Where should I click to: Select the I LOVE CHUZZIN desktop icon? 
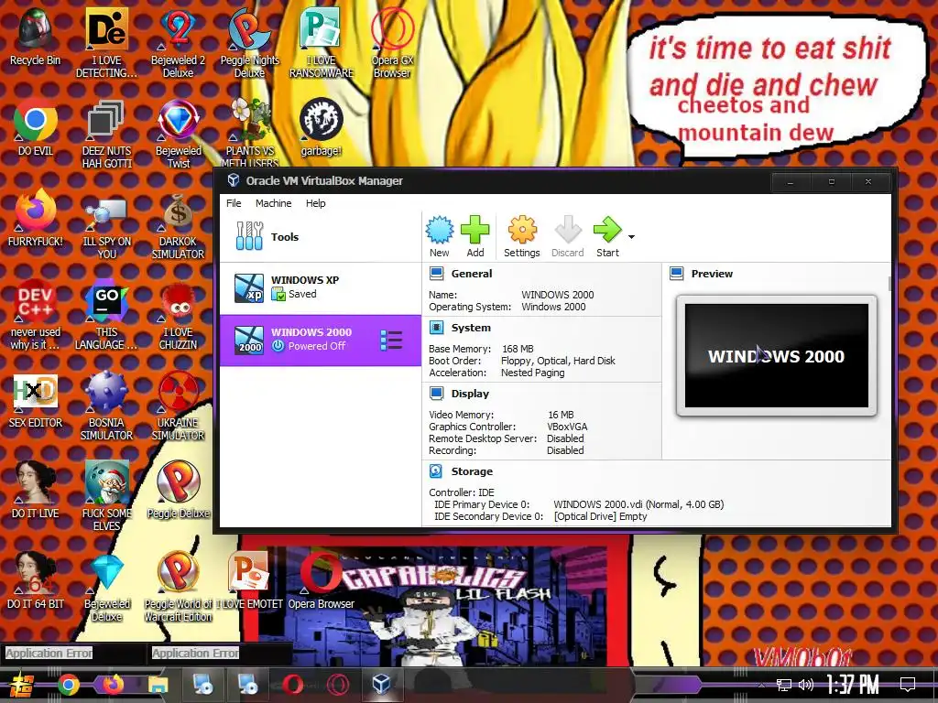pos(178,315)
